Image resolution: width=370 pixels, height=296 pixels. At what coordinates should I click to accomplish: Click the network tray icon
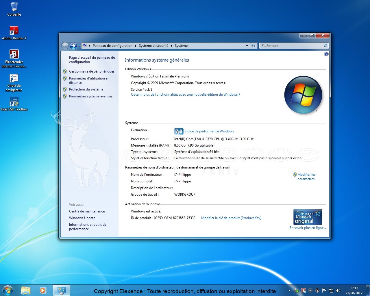331,291
